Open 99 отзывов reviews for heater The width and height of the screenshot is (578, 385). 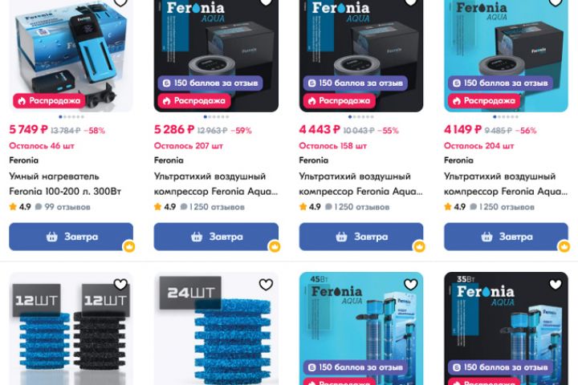point(63,207)
